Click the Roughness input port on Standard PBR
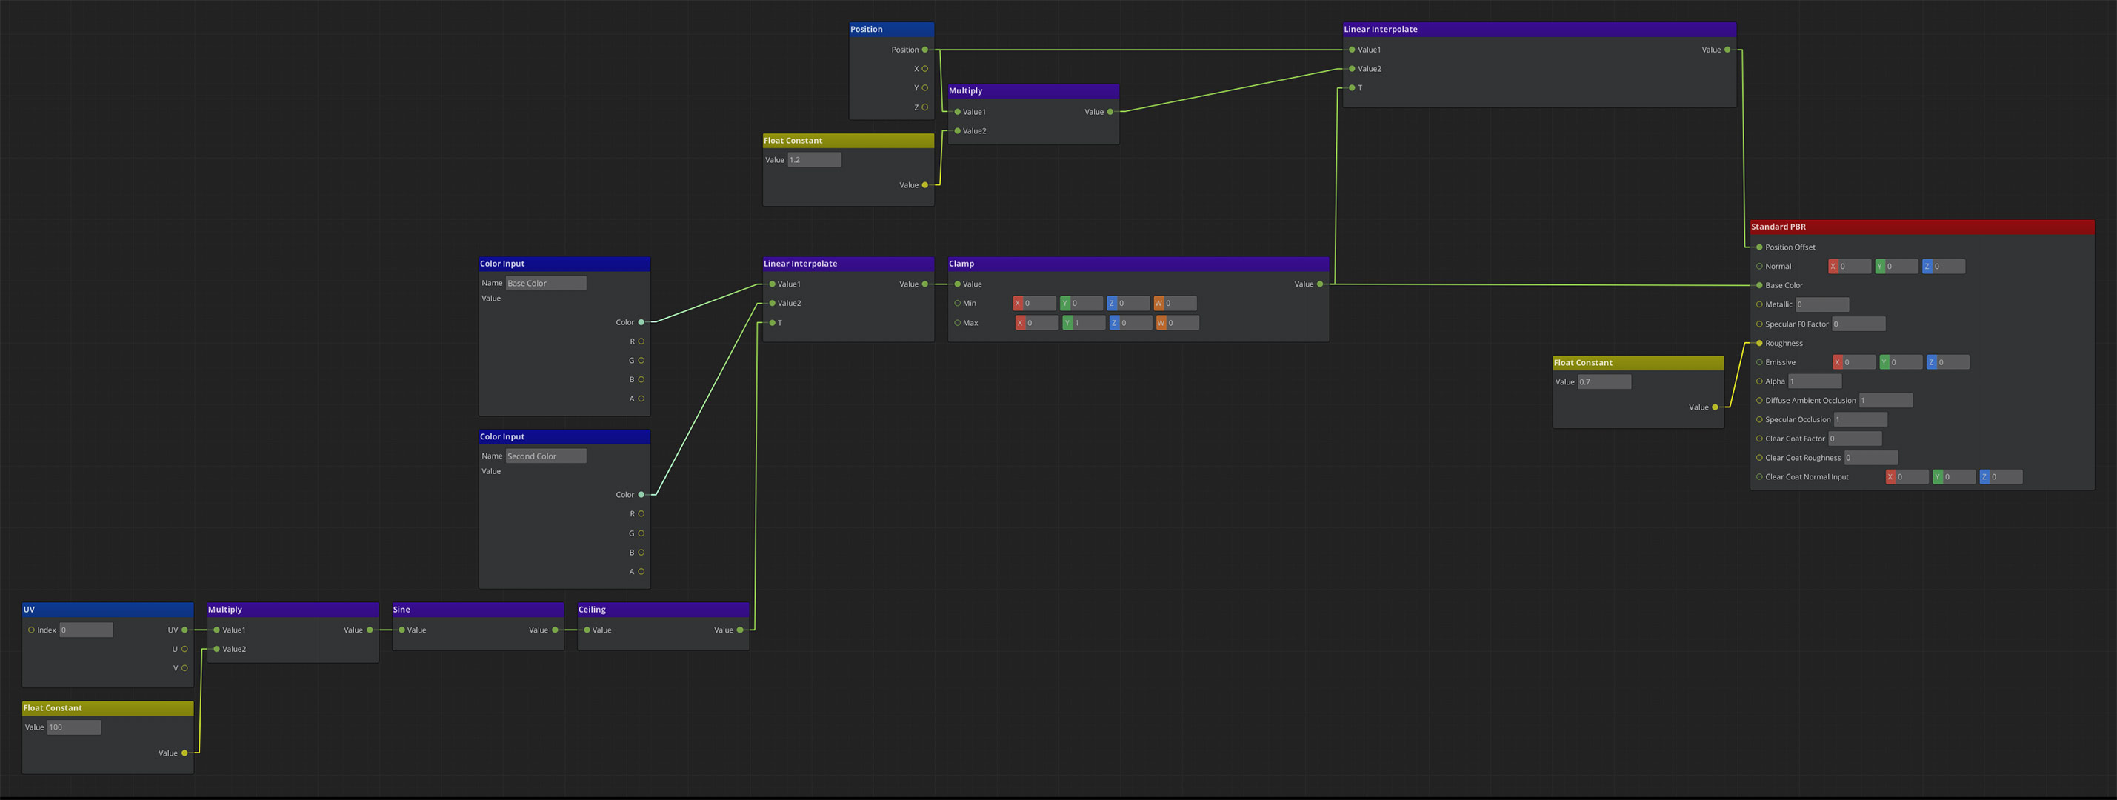The image size is (2117, 800). coord(1758,343)
